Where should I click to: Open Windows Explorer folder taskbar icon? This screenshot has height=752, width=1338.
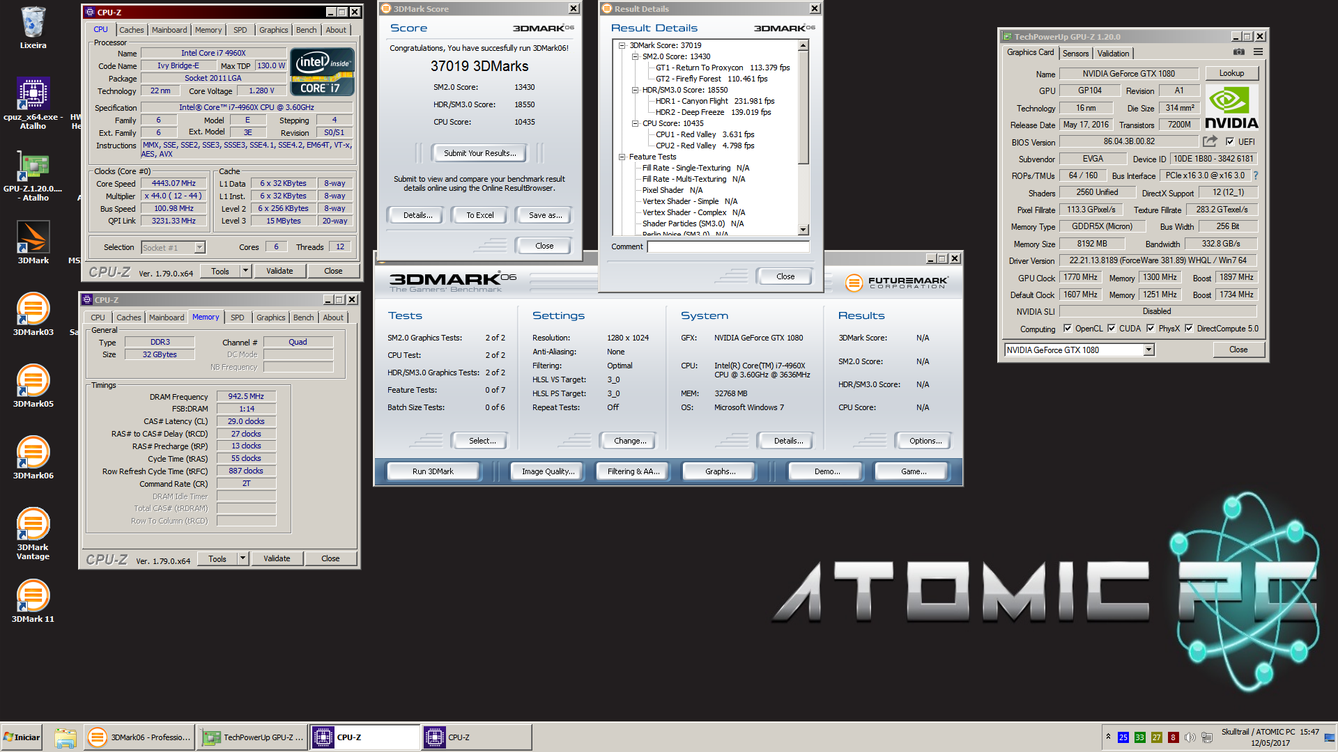(65, 737)
